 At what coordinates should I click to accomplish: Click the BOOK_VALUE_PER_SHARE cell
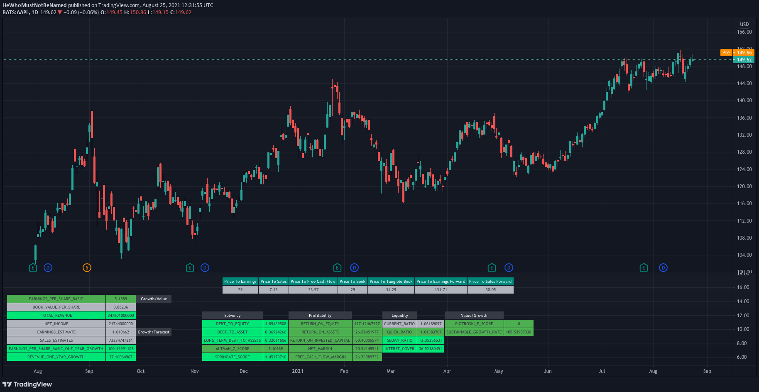56,307
